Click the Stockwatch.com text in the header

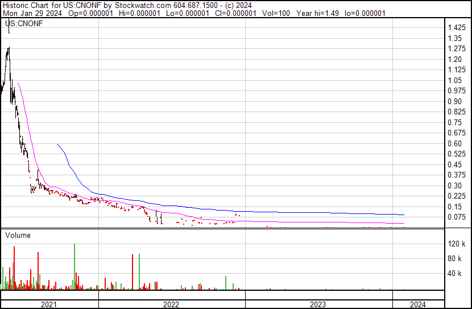point(141,6)
